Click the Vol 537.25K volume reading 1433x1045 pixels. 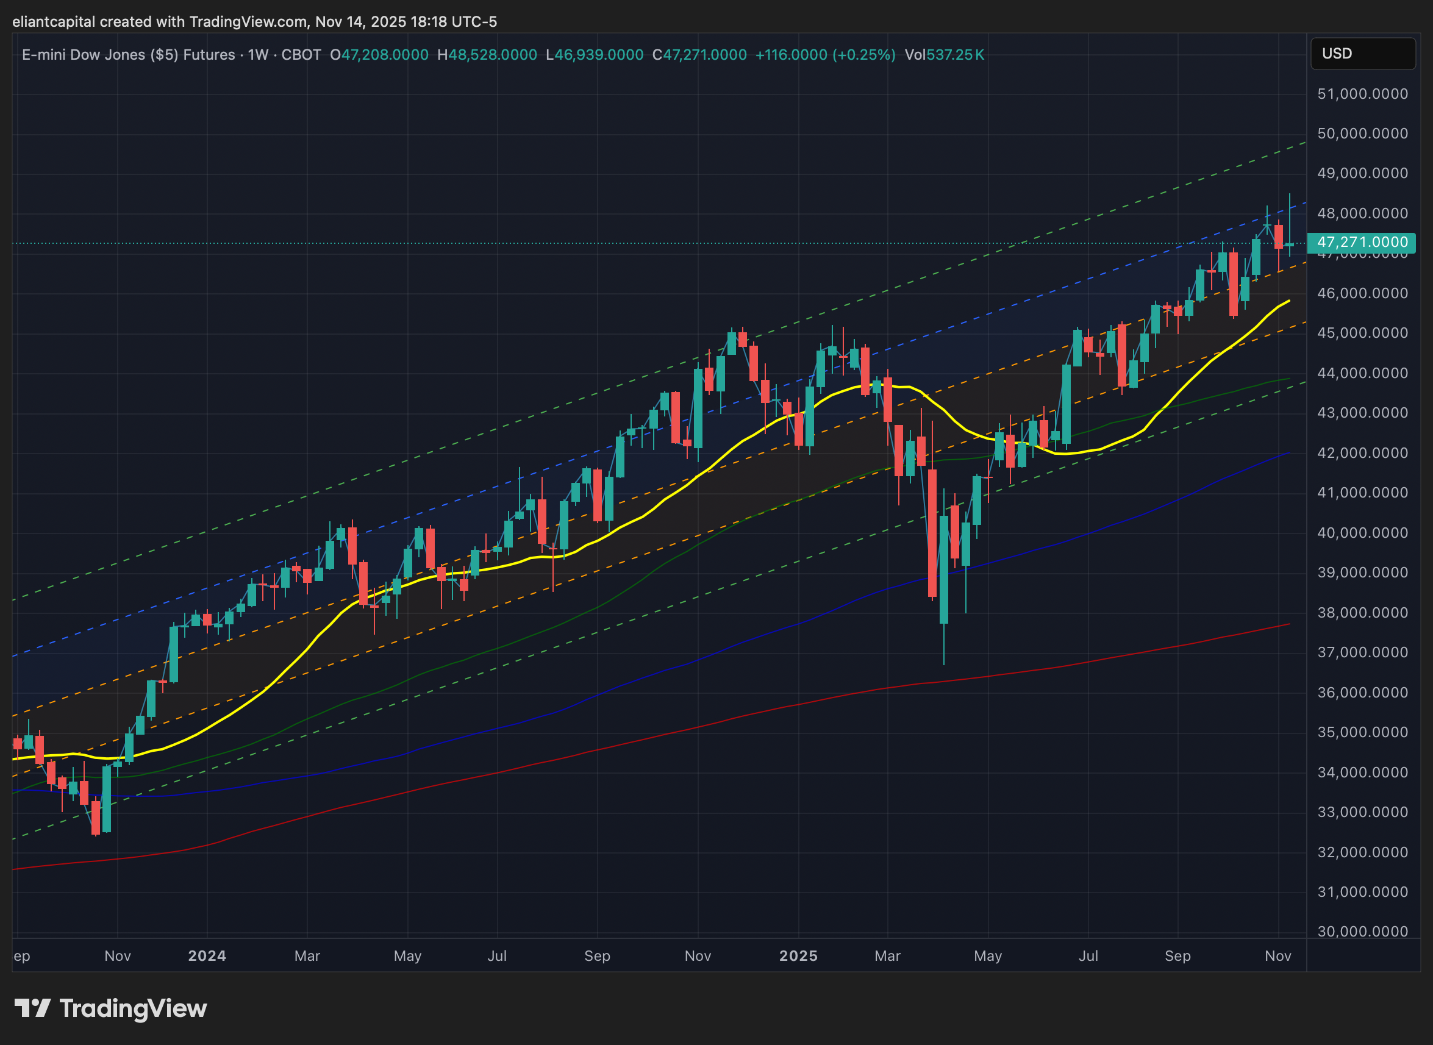944,55
